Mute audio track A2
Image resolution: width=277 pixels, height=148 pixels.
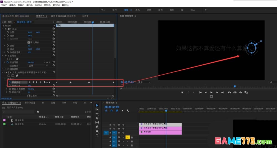point(123,141)
